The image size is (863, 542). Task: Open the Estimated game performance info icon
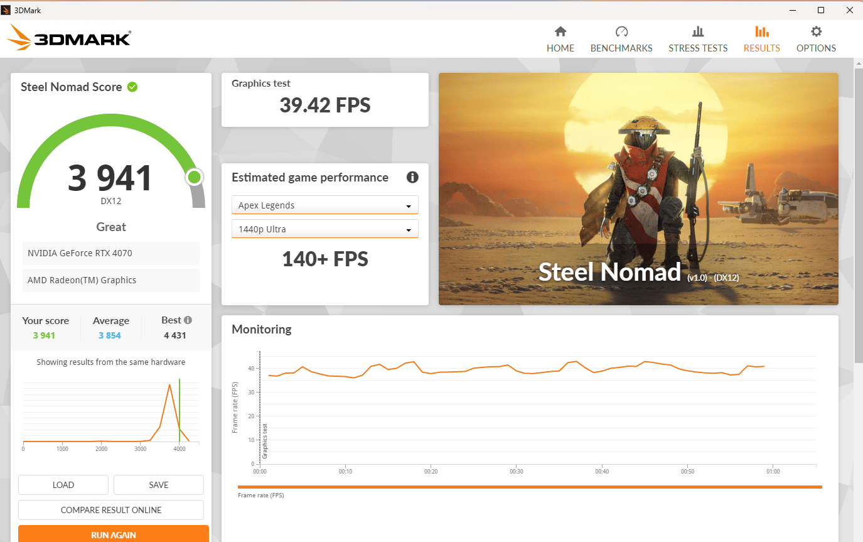tap(412, 177)
